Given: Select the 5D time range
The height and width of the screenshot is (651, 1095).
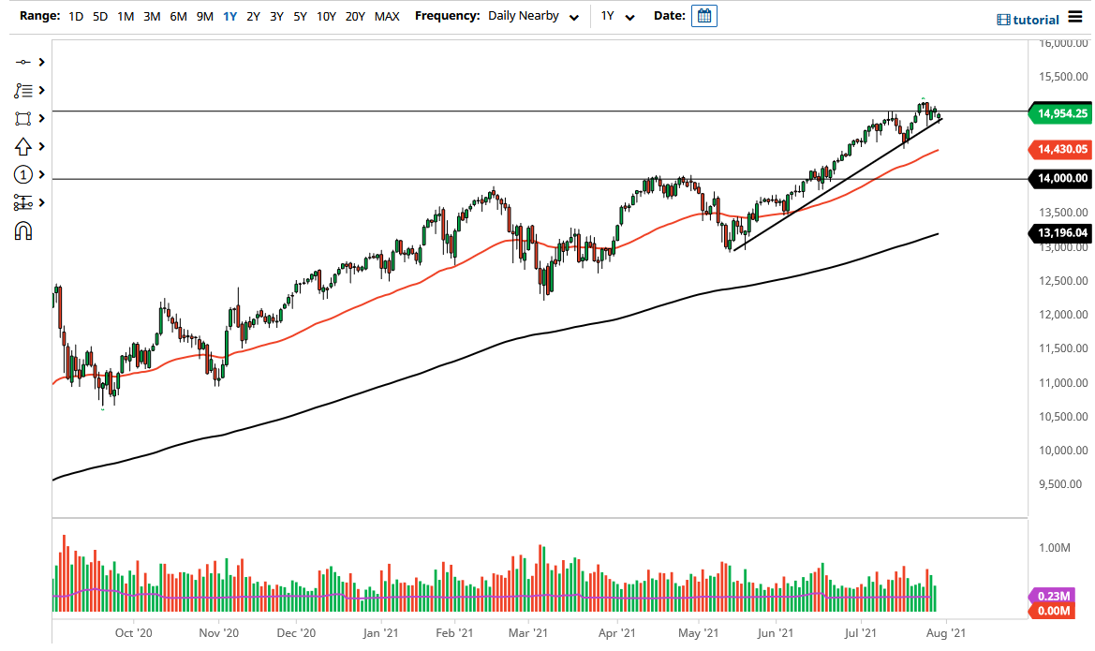Looking at the screenshot, I should pyautogui.click(x=99, y=16).
